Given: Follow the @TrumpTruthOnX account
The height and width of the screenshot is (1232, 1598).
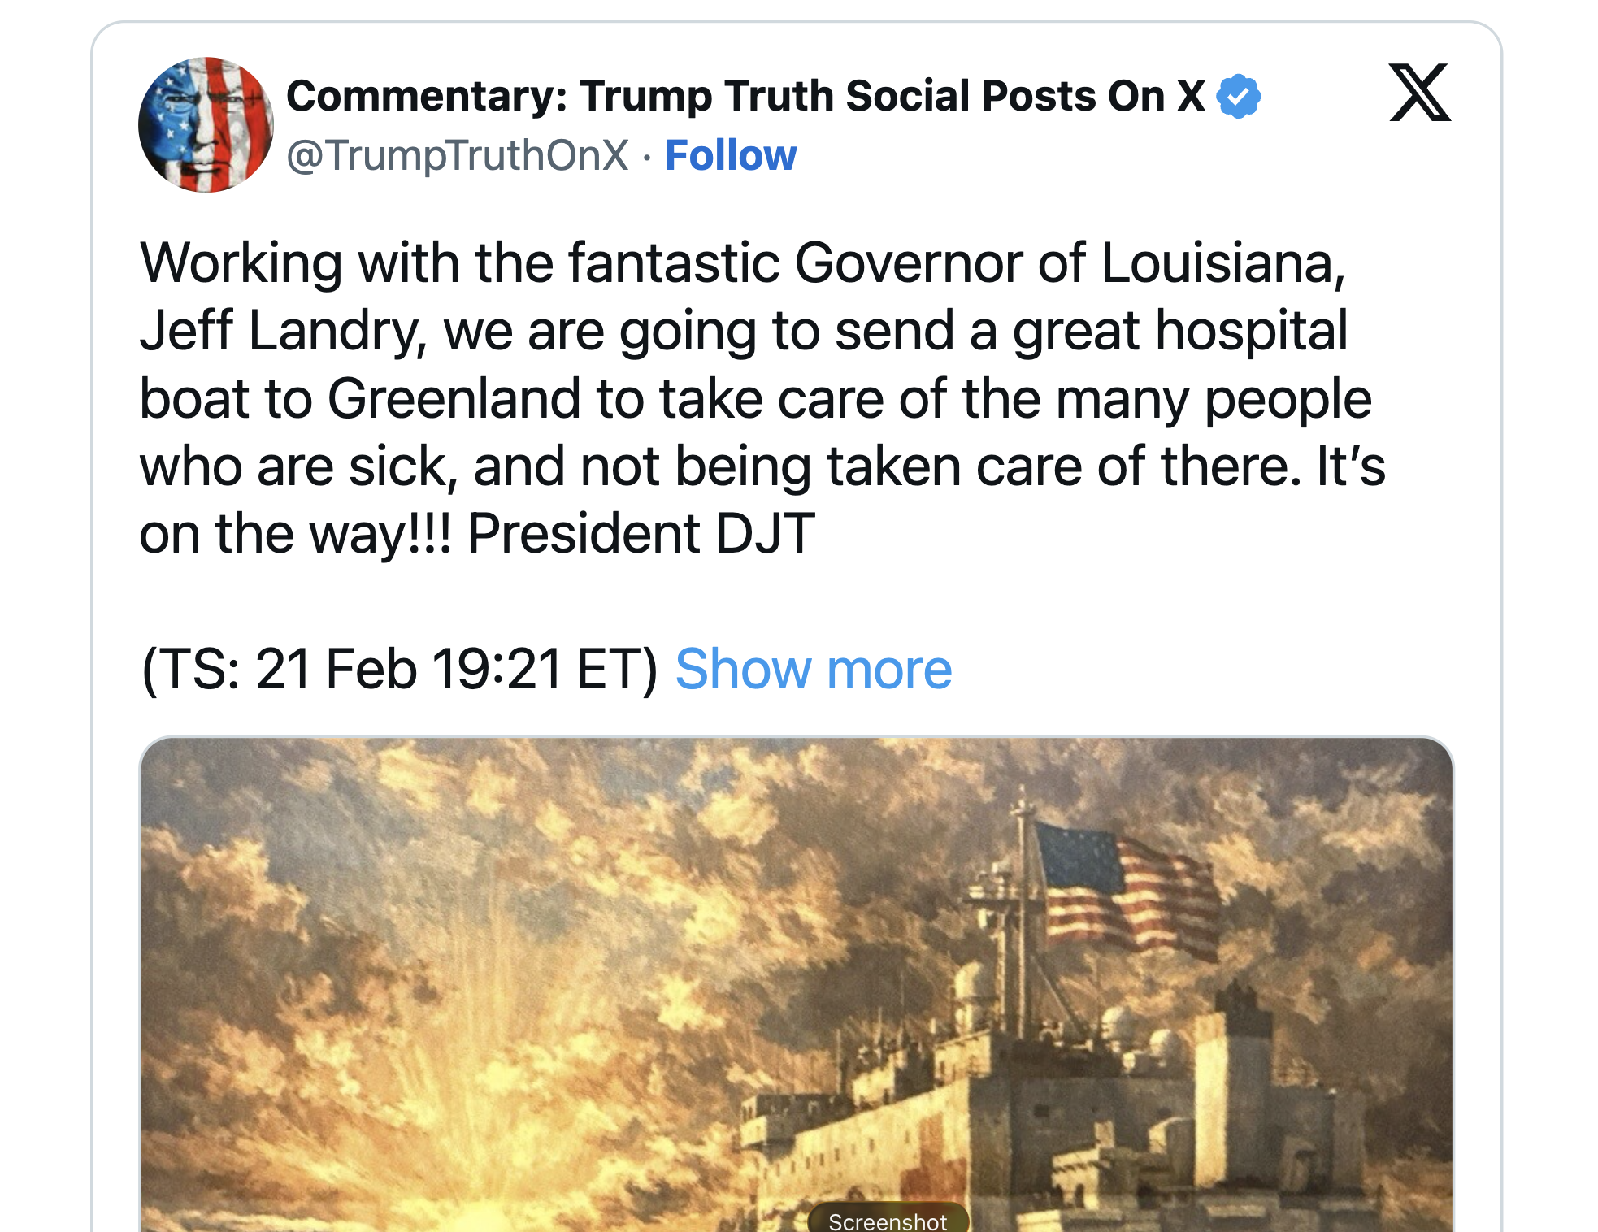Looking at the screenshot, I should (730, 155).
